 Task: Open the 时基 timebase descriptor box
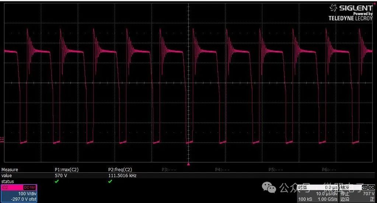click(x=318, y=193)
